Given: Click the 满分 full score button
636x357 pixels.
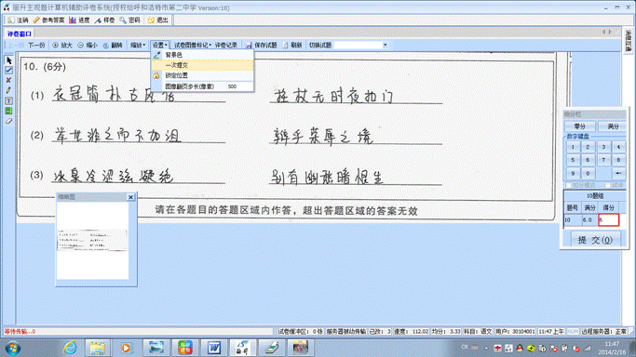Looking at the screenshot, I should pos(613,126).
